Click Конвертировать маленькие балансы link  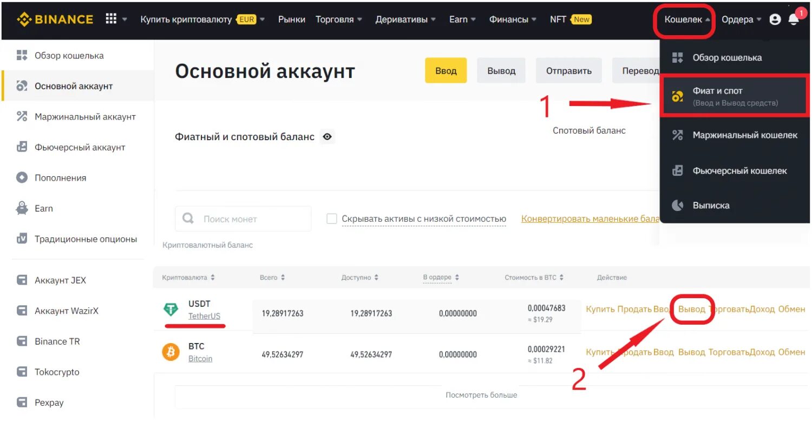[x=591, y=219]
